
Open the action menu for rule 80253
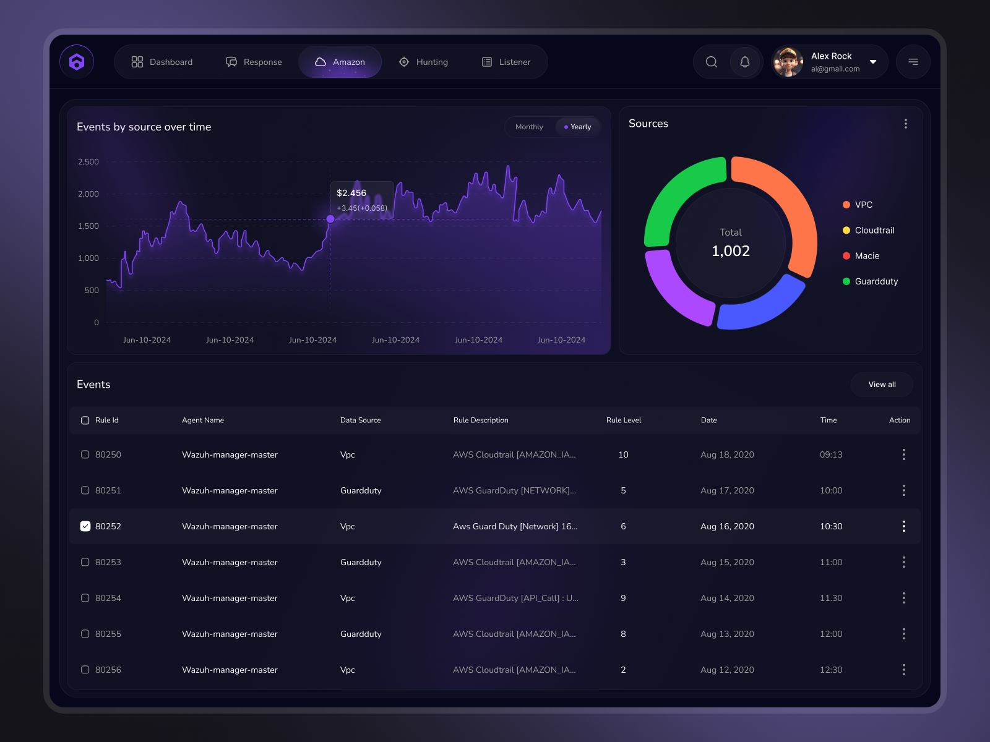(x=903, y=562)
